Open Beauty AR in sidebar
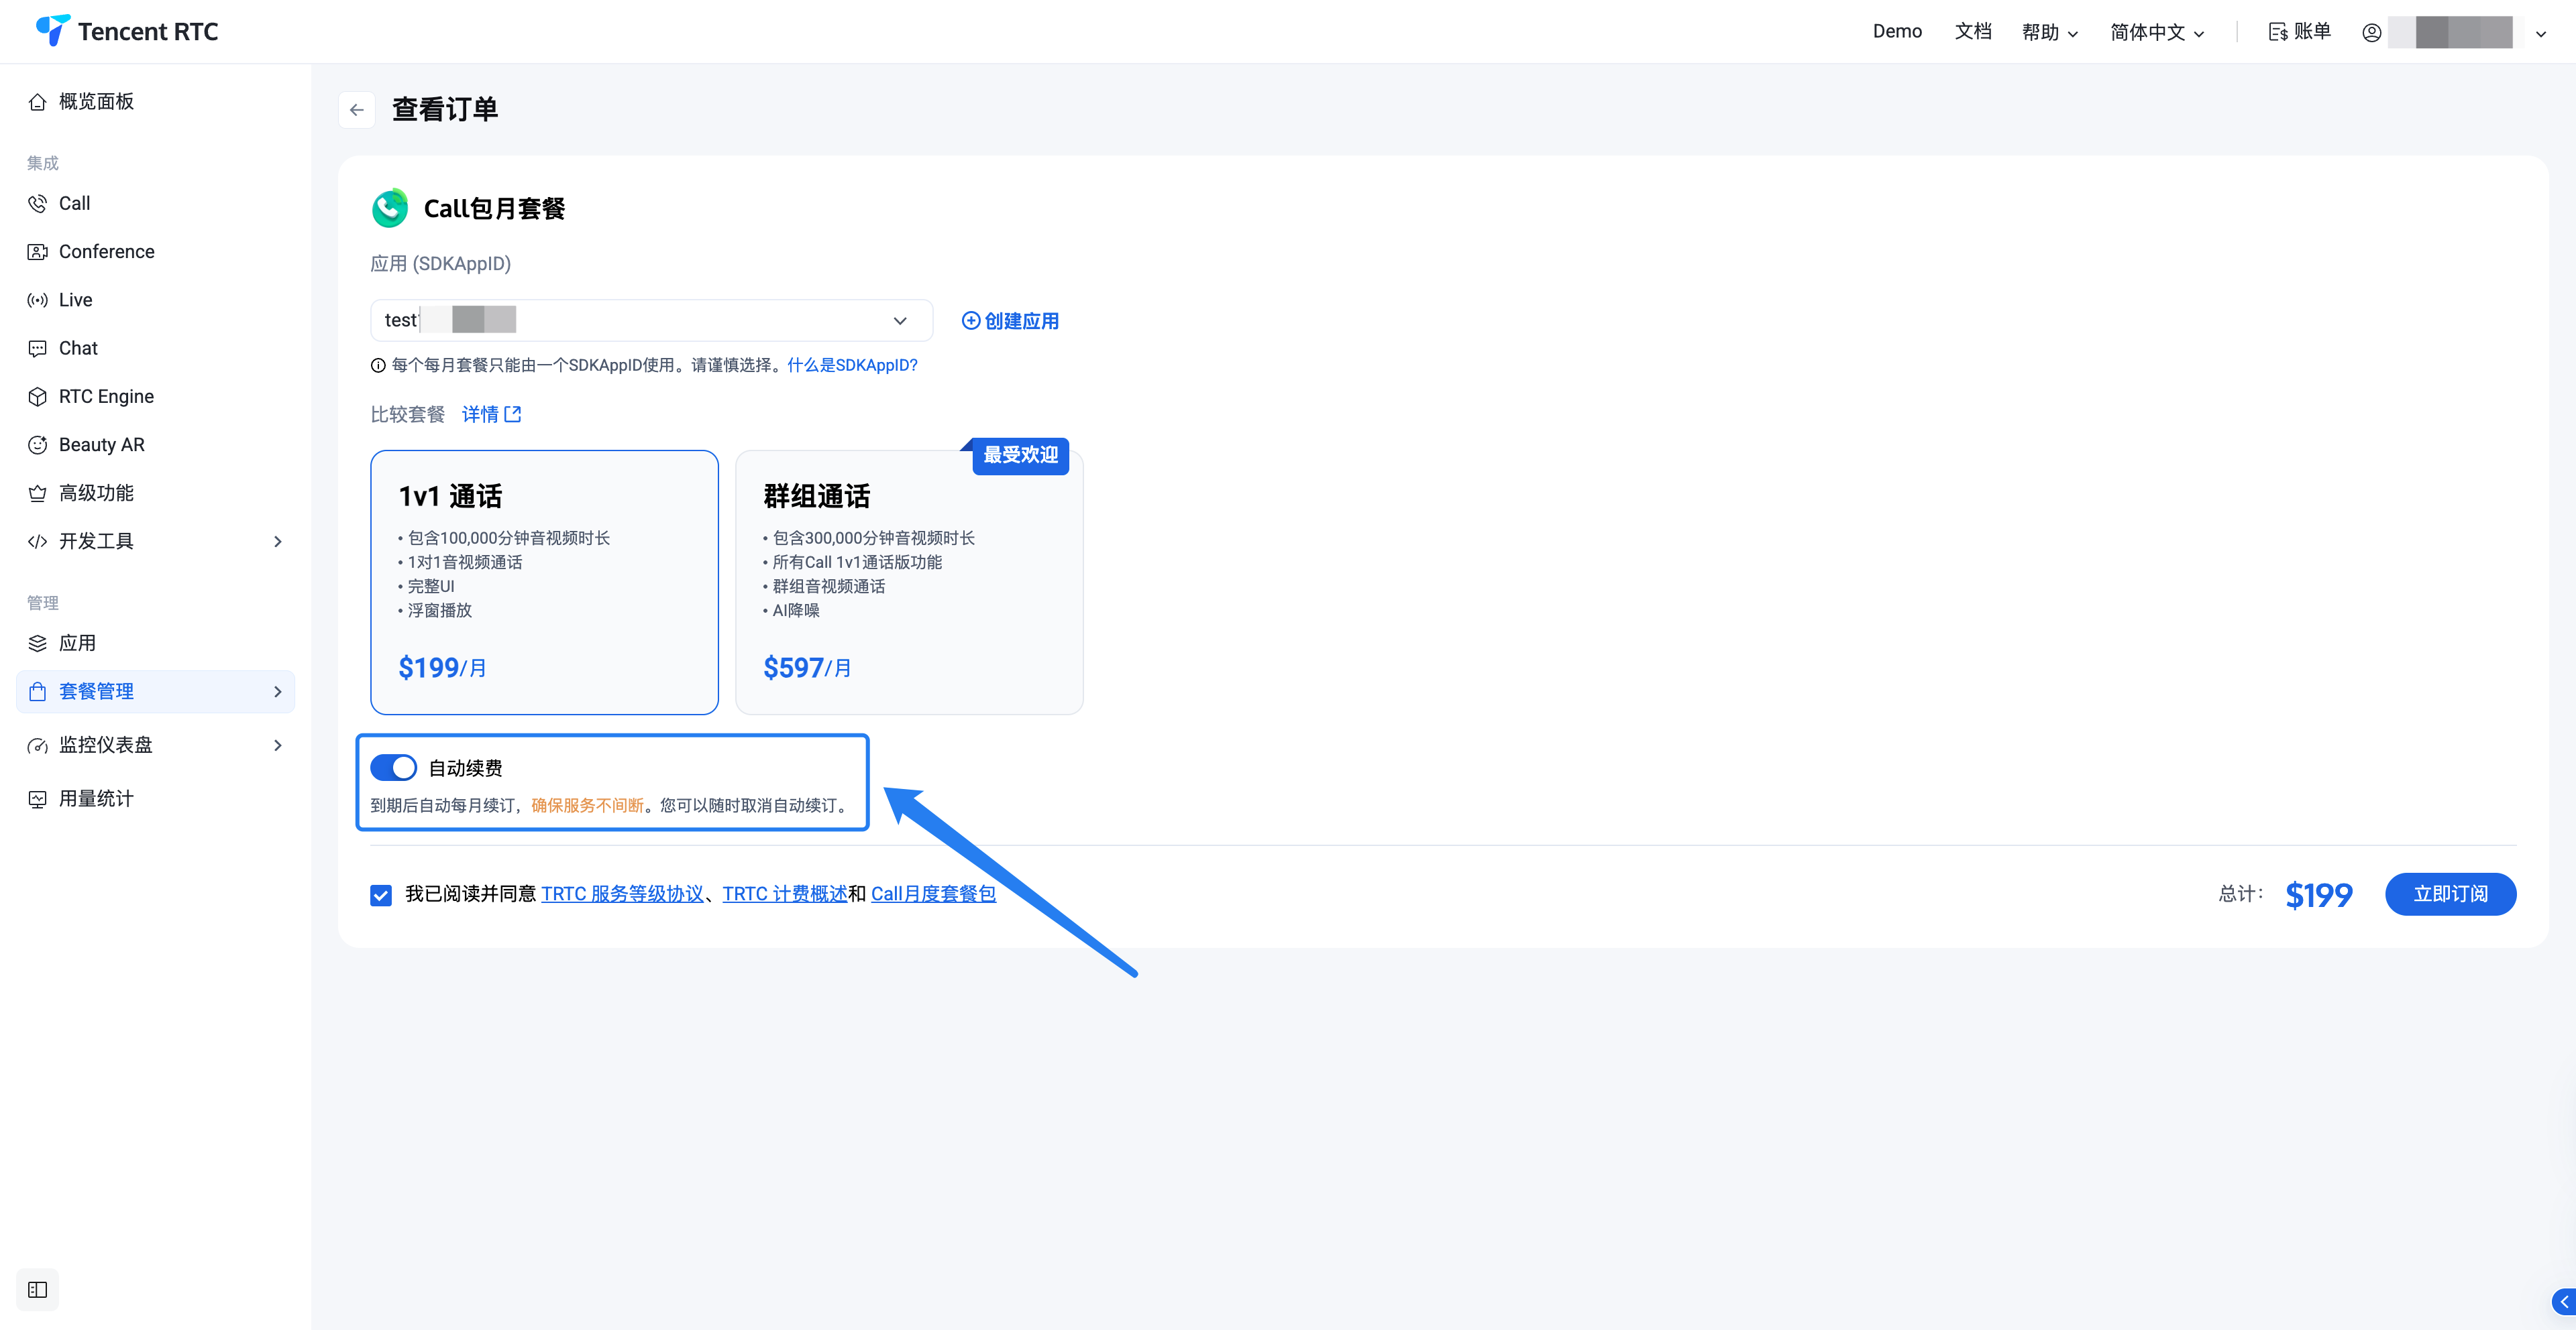 pyautogui.click(x=101, y=444)
